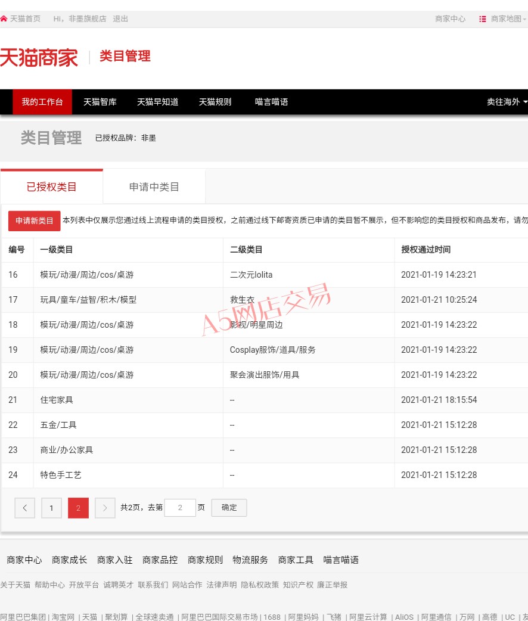Image resolution: width=528 pixels, height=621 pixels.
Task: Open 天猫智库 menu item
Action: (x=100, y=102)
